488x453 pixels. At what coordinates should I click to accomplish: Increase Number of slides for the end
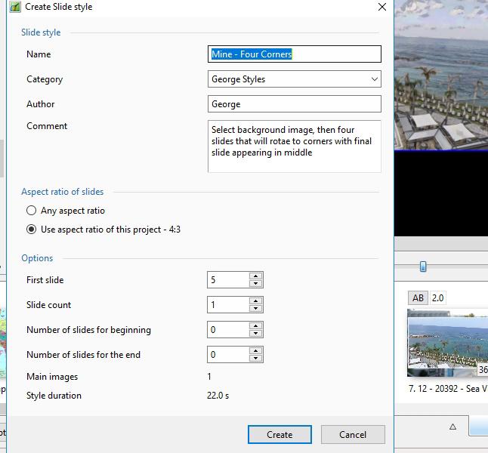pos(256,350)
